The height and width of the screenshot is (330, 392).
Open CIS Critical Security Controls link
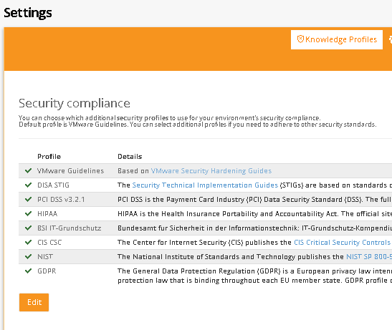point(343,243)
